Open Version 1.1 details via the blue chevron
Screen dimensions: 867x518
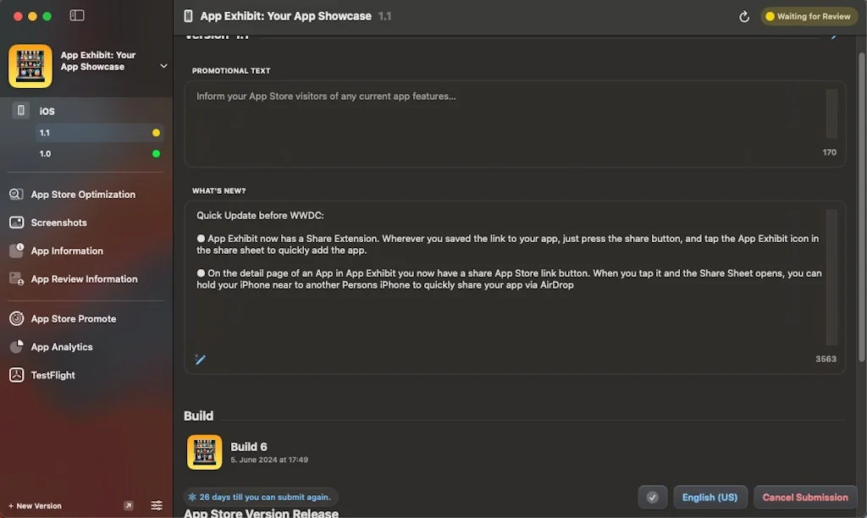(829, 36)
